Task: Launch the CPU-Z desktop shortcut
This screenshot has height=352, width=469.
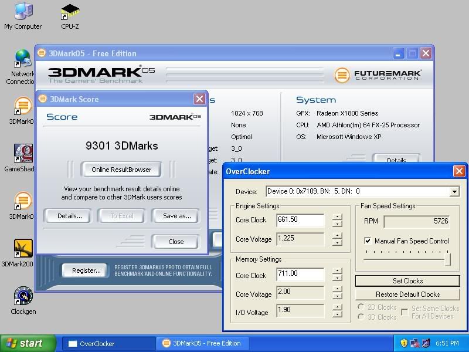Action: click(x=70, y=16)
